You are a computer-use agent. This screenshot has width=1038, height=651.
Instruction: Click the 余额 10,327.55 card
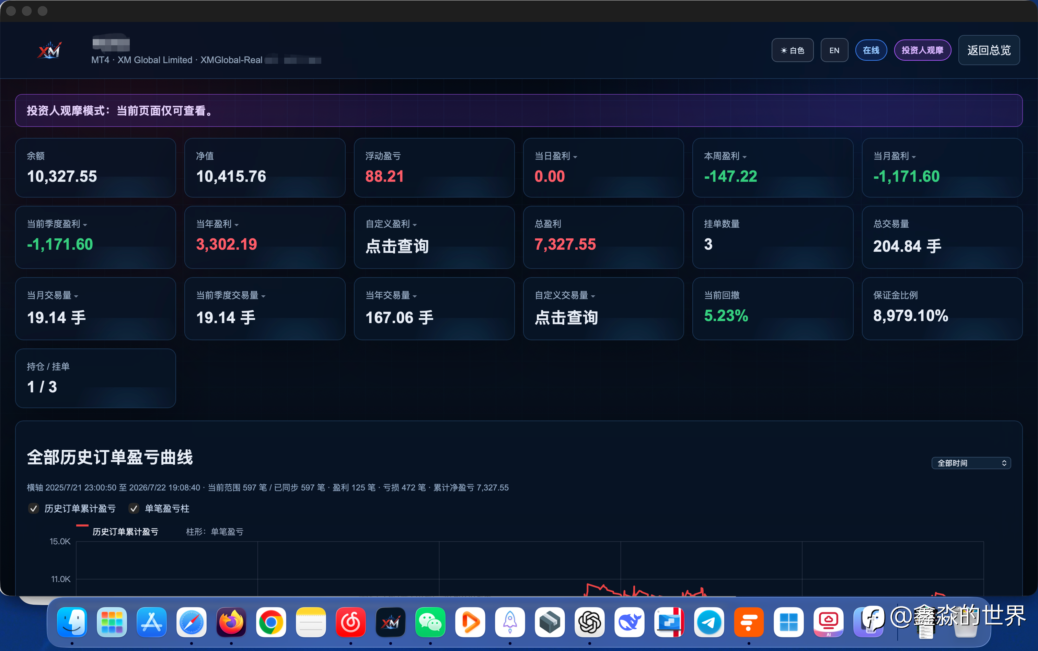click(96, 167)
